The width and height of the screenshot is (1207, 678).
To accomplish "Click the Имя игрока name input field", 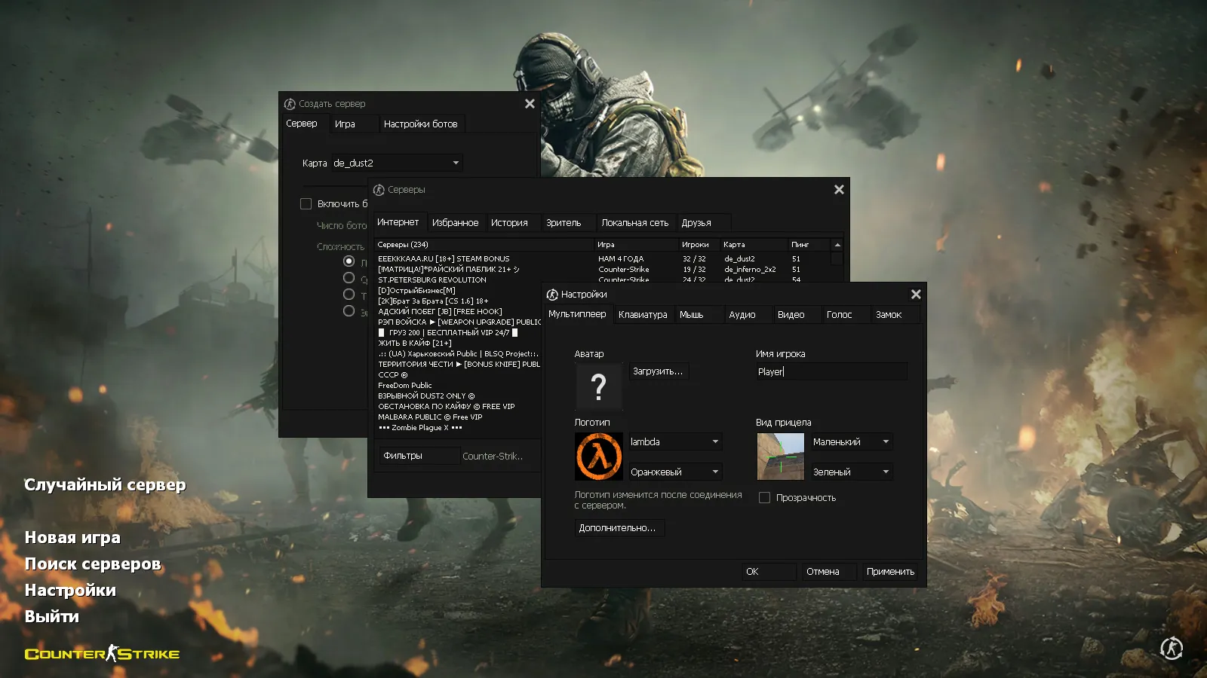I will point(831,371).
